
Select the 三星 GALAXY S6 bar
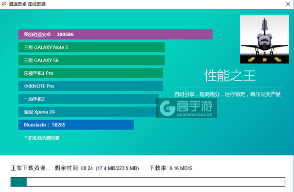coord(91,60)
